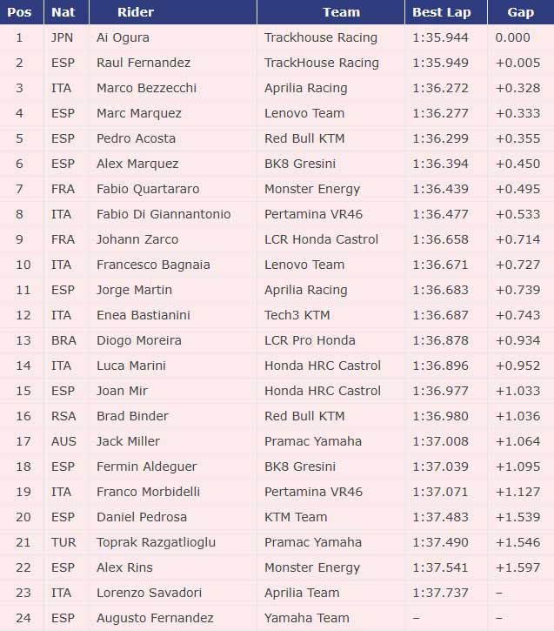Click the Best Lap column header
This screenshot has height=631, width=554.
point(441,12)
